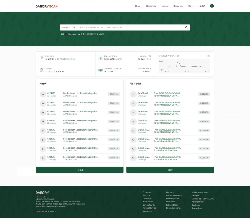Open API Documentation footer link
250x218 pixels.
pyautogui.click(x=173, y=196)
